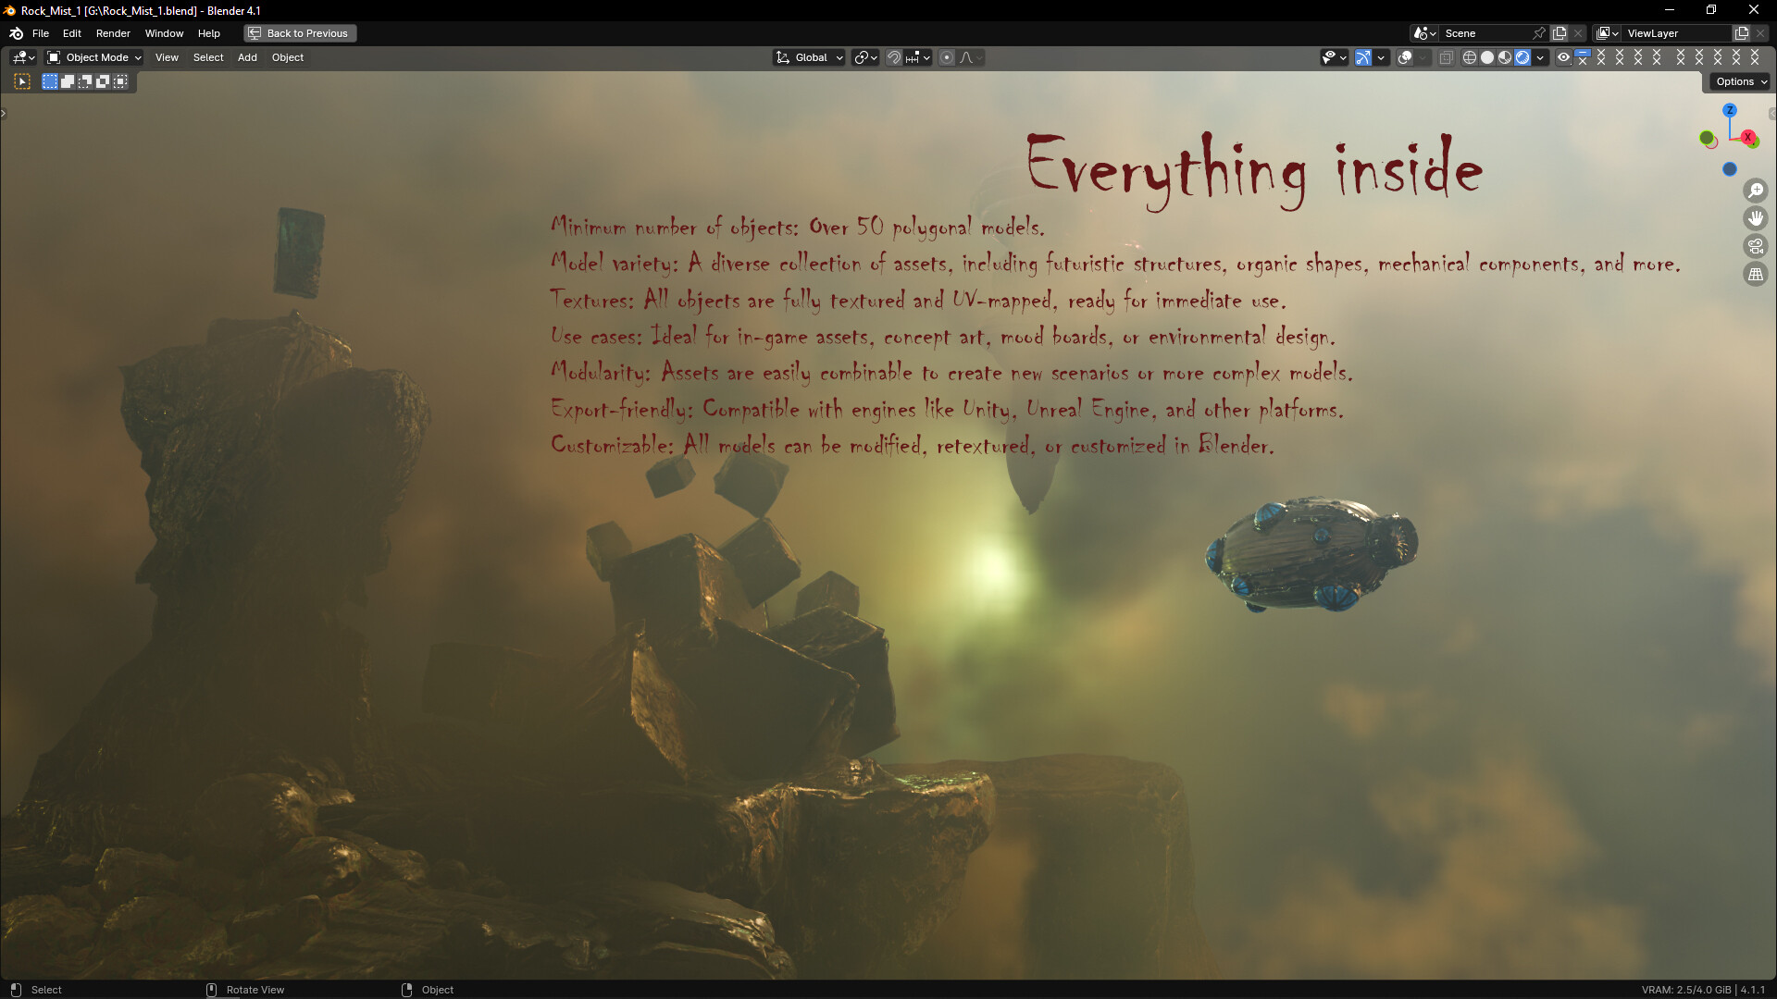Expand the Options dropdown
This screenshot has height=999, width=1777.
pyautogui.click(x=1740, y=81)
